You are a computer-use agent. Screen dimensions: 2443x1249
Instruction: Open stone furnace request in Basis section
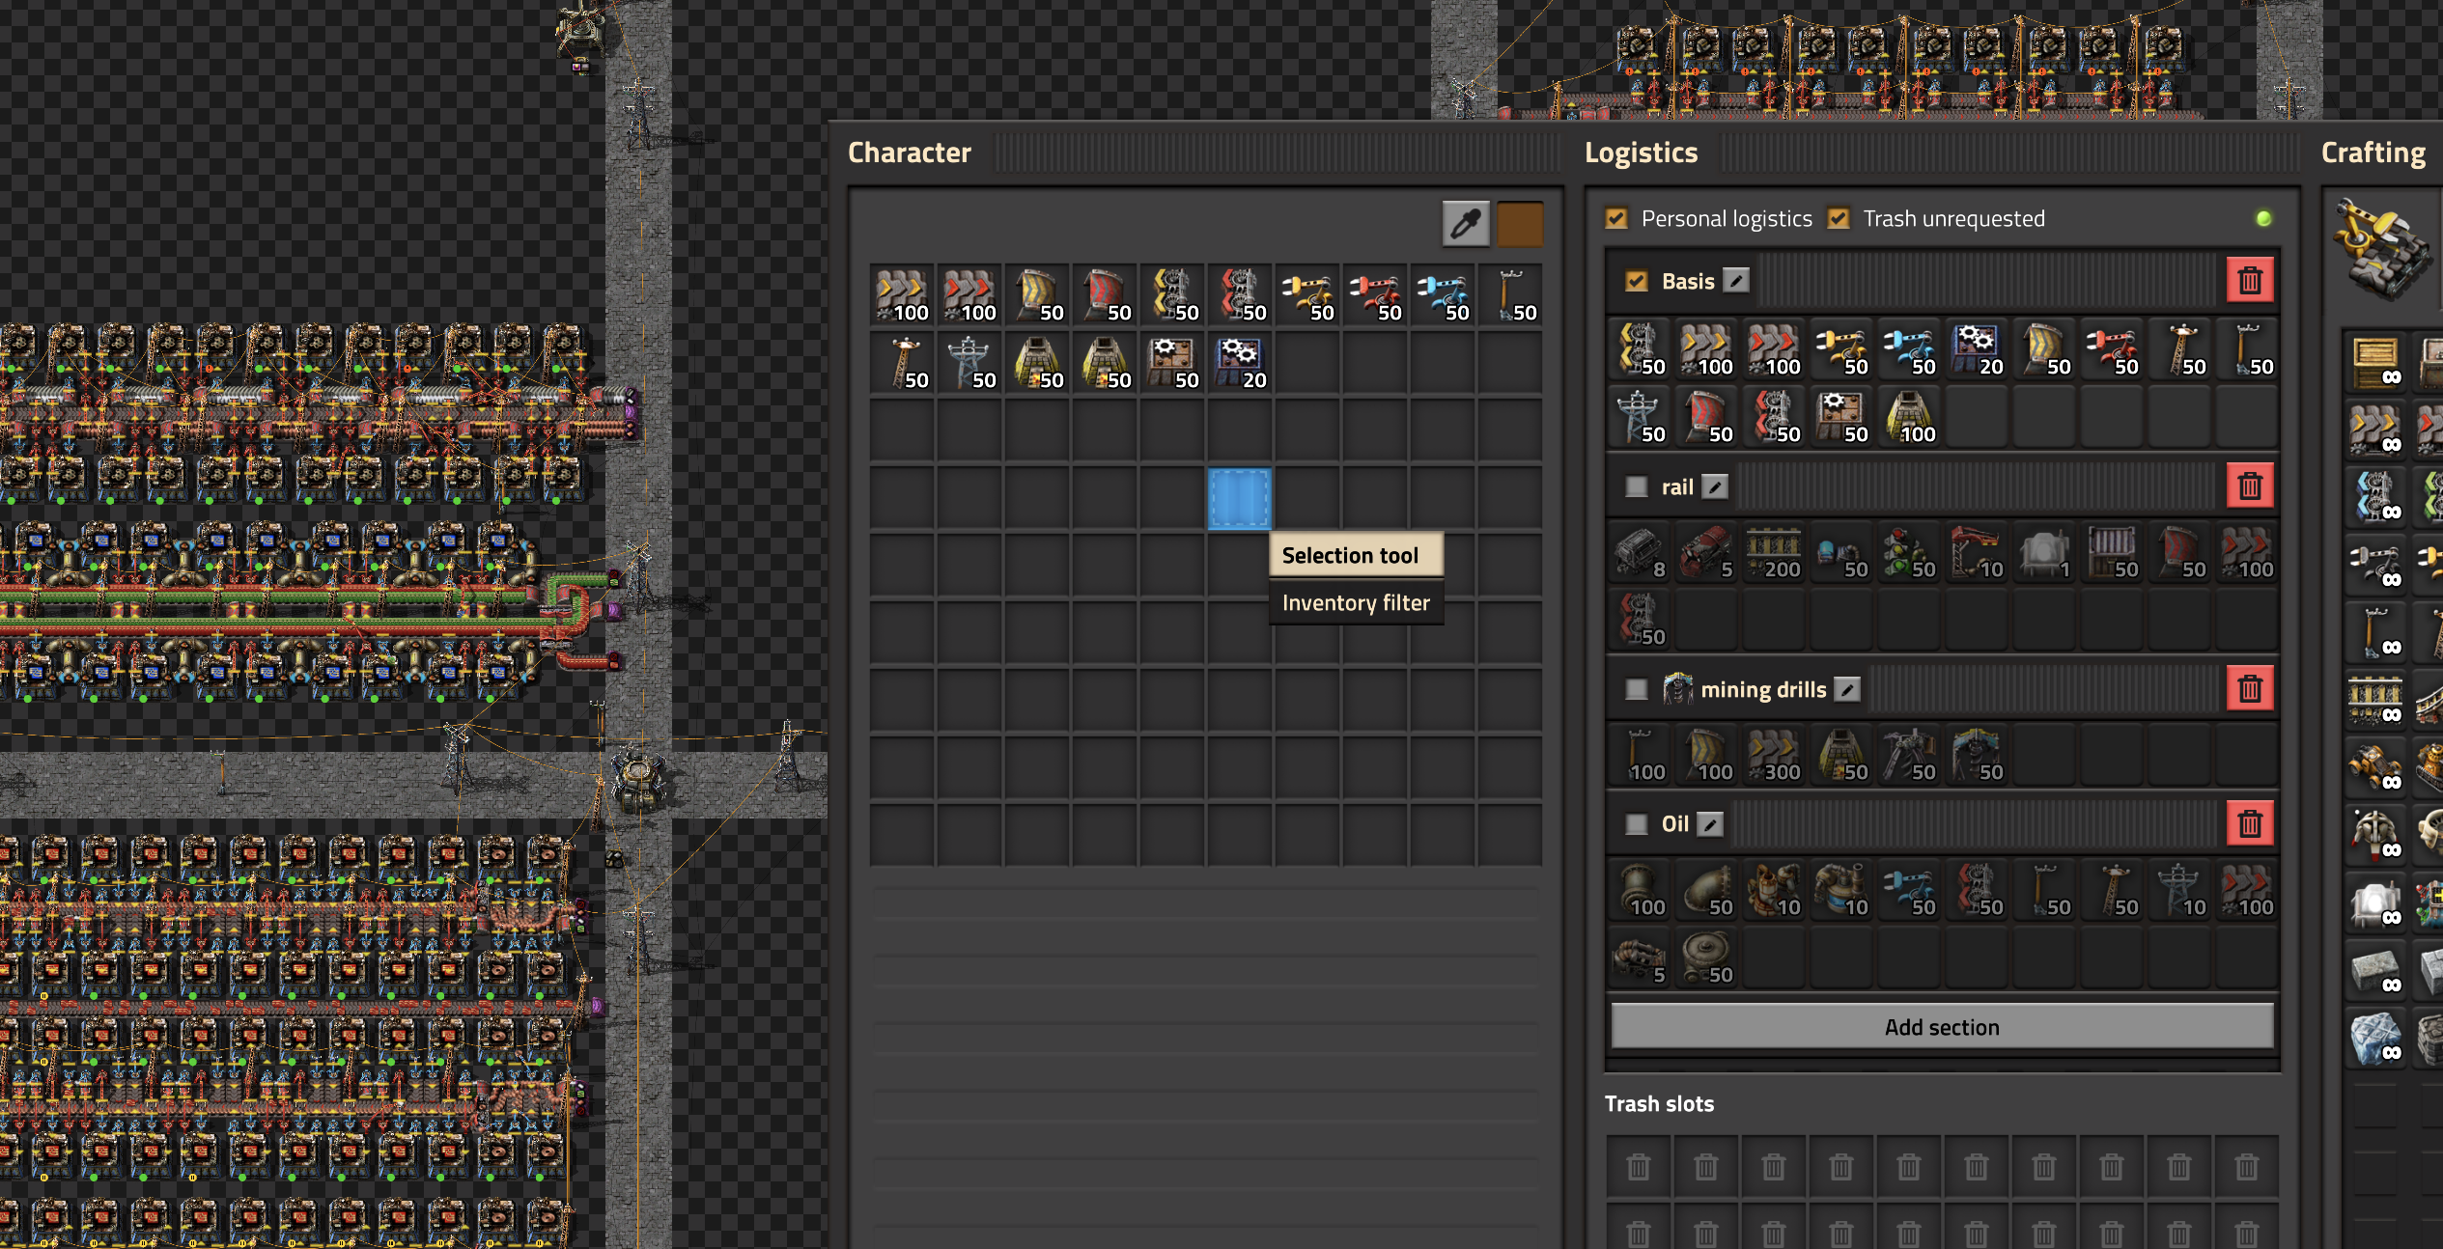[1909, 416]
